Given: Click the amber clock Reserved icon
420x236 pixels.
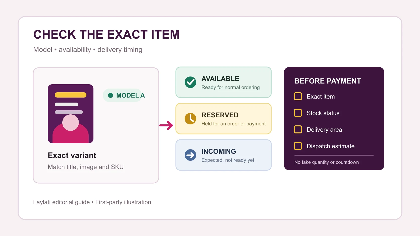Looking at the screenshot, I should click(190, 119).
